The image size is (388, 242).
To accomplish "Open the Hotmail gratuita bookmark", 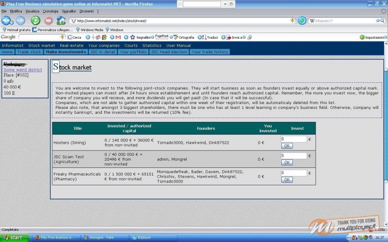I will click(16, 30).
